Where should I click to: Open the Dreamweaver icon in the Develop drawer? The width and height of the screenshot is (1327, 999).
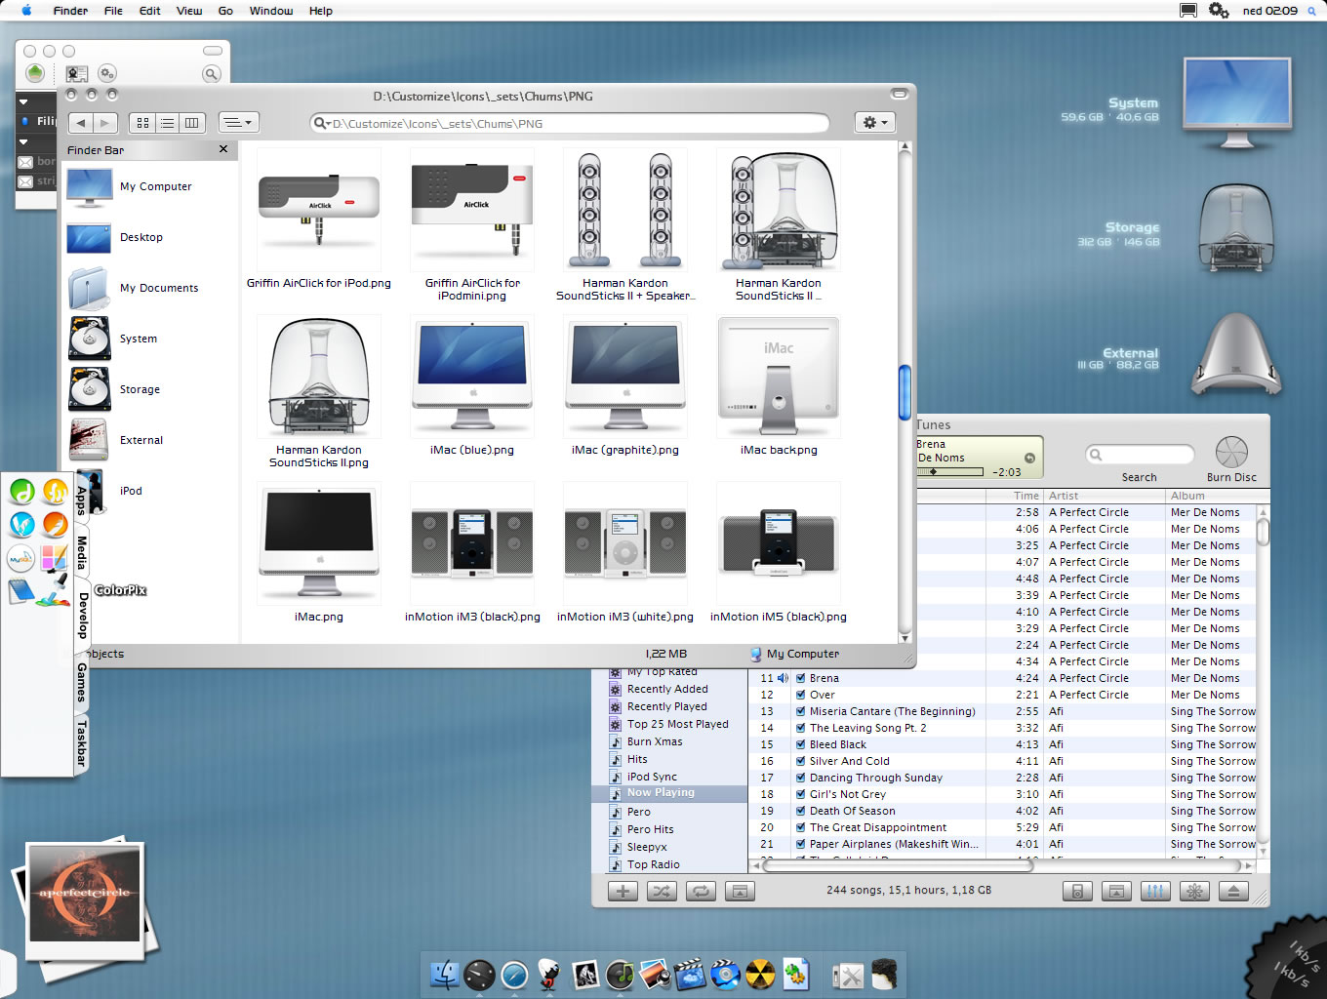tap(22, 491)
